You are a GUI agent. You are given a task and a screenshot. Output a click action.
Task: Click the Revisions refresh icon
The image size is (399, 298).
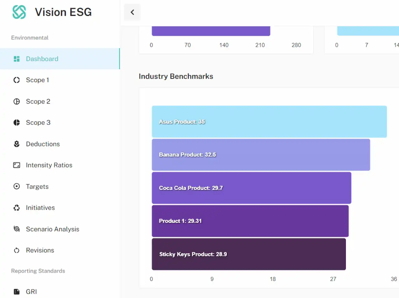17,250
